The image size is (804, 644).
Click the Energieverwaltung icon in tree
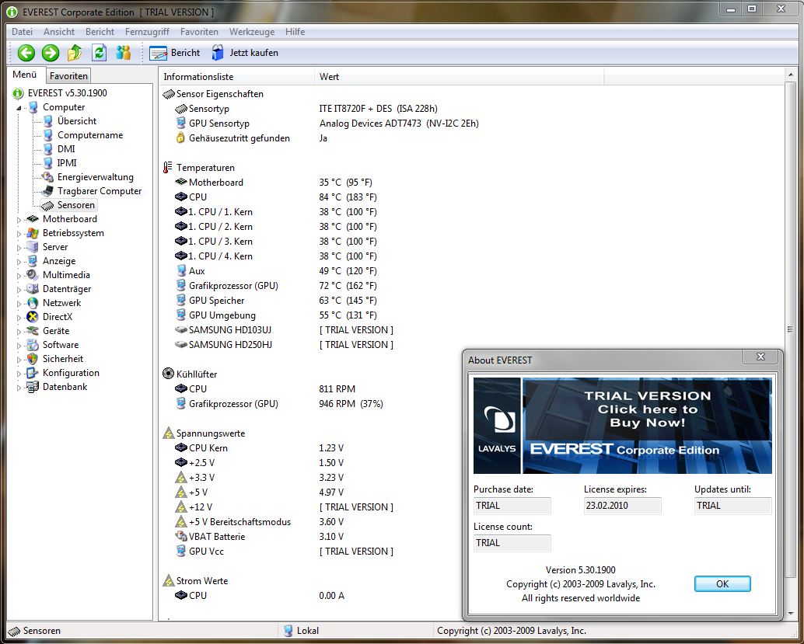[47, 177]
